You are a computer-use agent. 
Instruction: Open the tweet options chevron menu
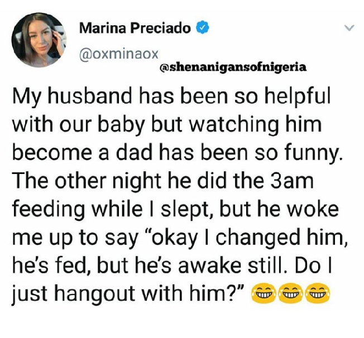pos(349,28)
